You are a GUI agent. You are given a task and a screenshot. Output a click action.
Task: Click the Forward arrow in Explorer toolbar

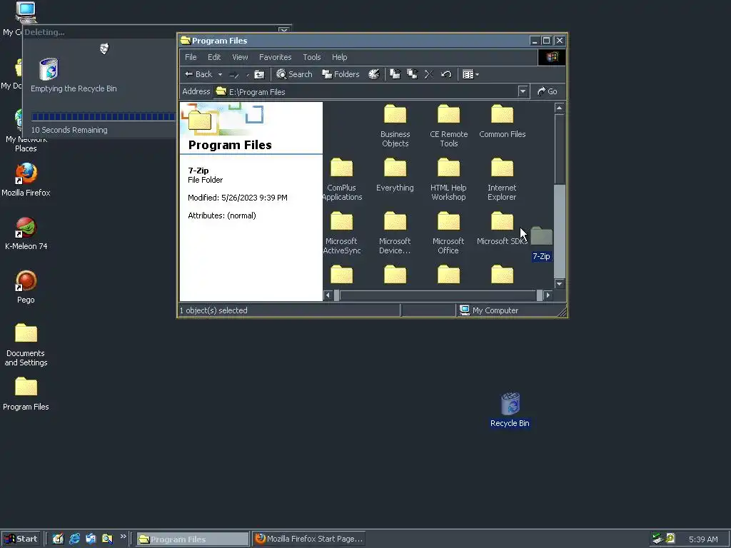coord(234,74)
